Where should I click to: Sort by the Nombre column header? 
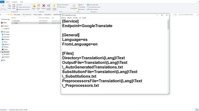[x=14, y=18]
